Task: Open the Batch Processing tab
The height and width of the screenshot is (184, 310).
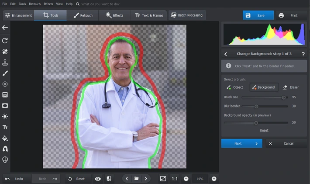Action: [187, 15]
